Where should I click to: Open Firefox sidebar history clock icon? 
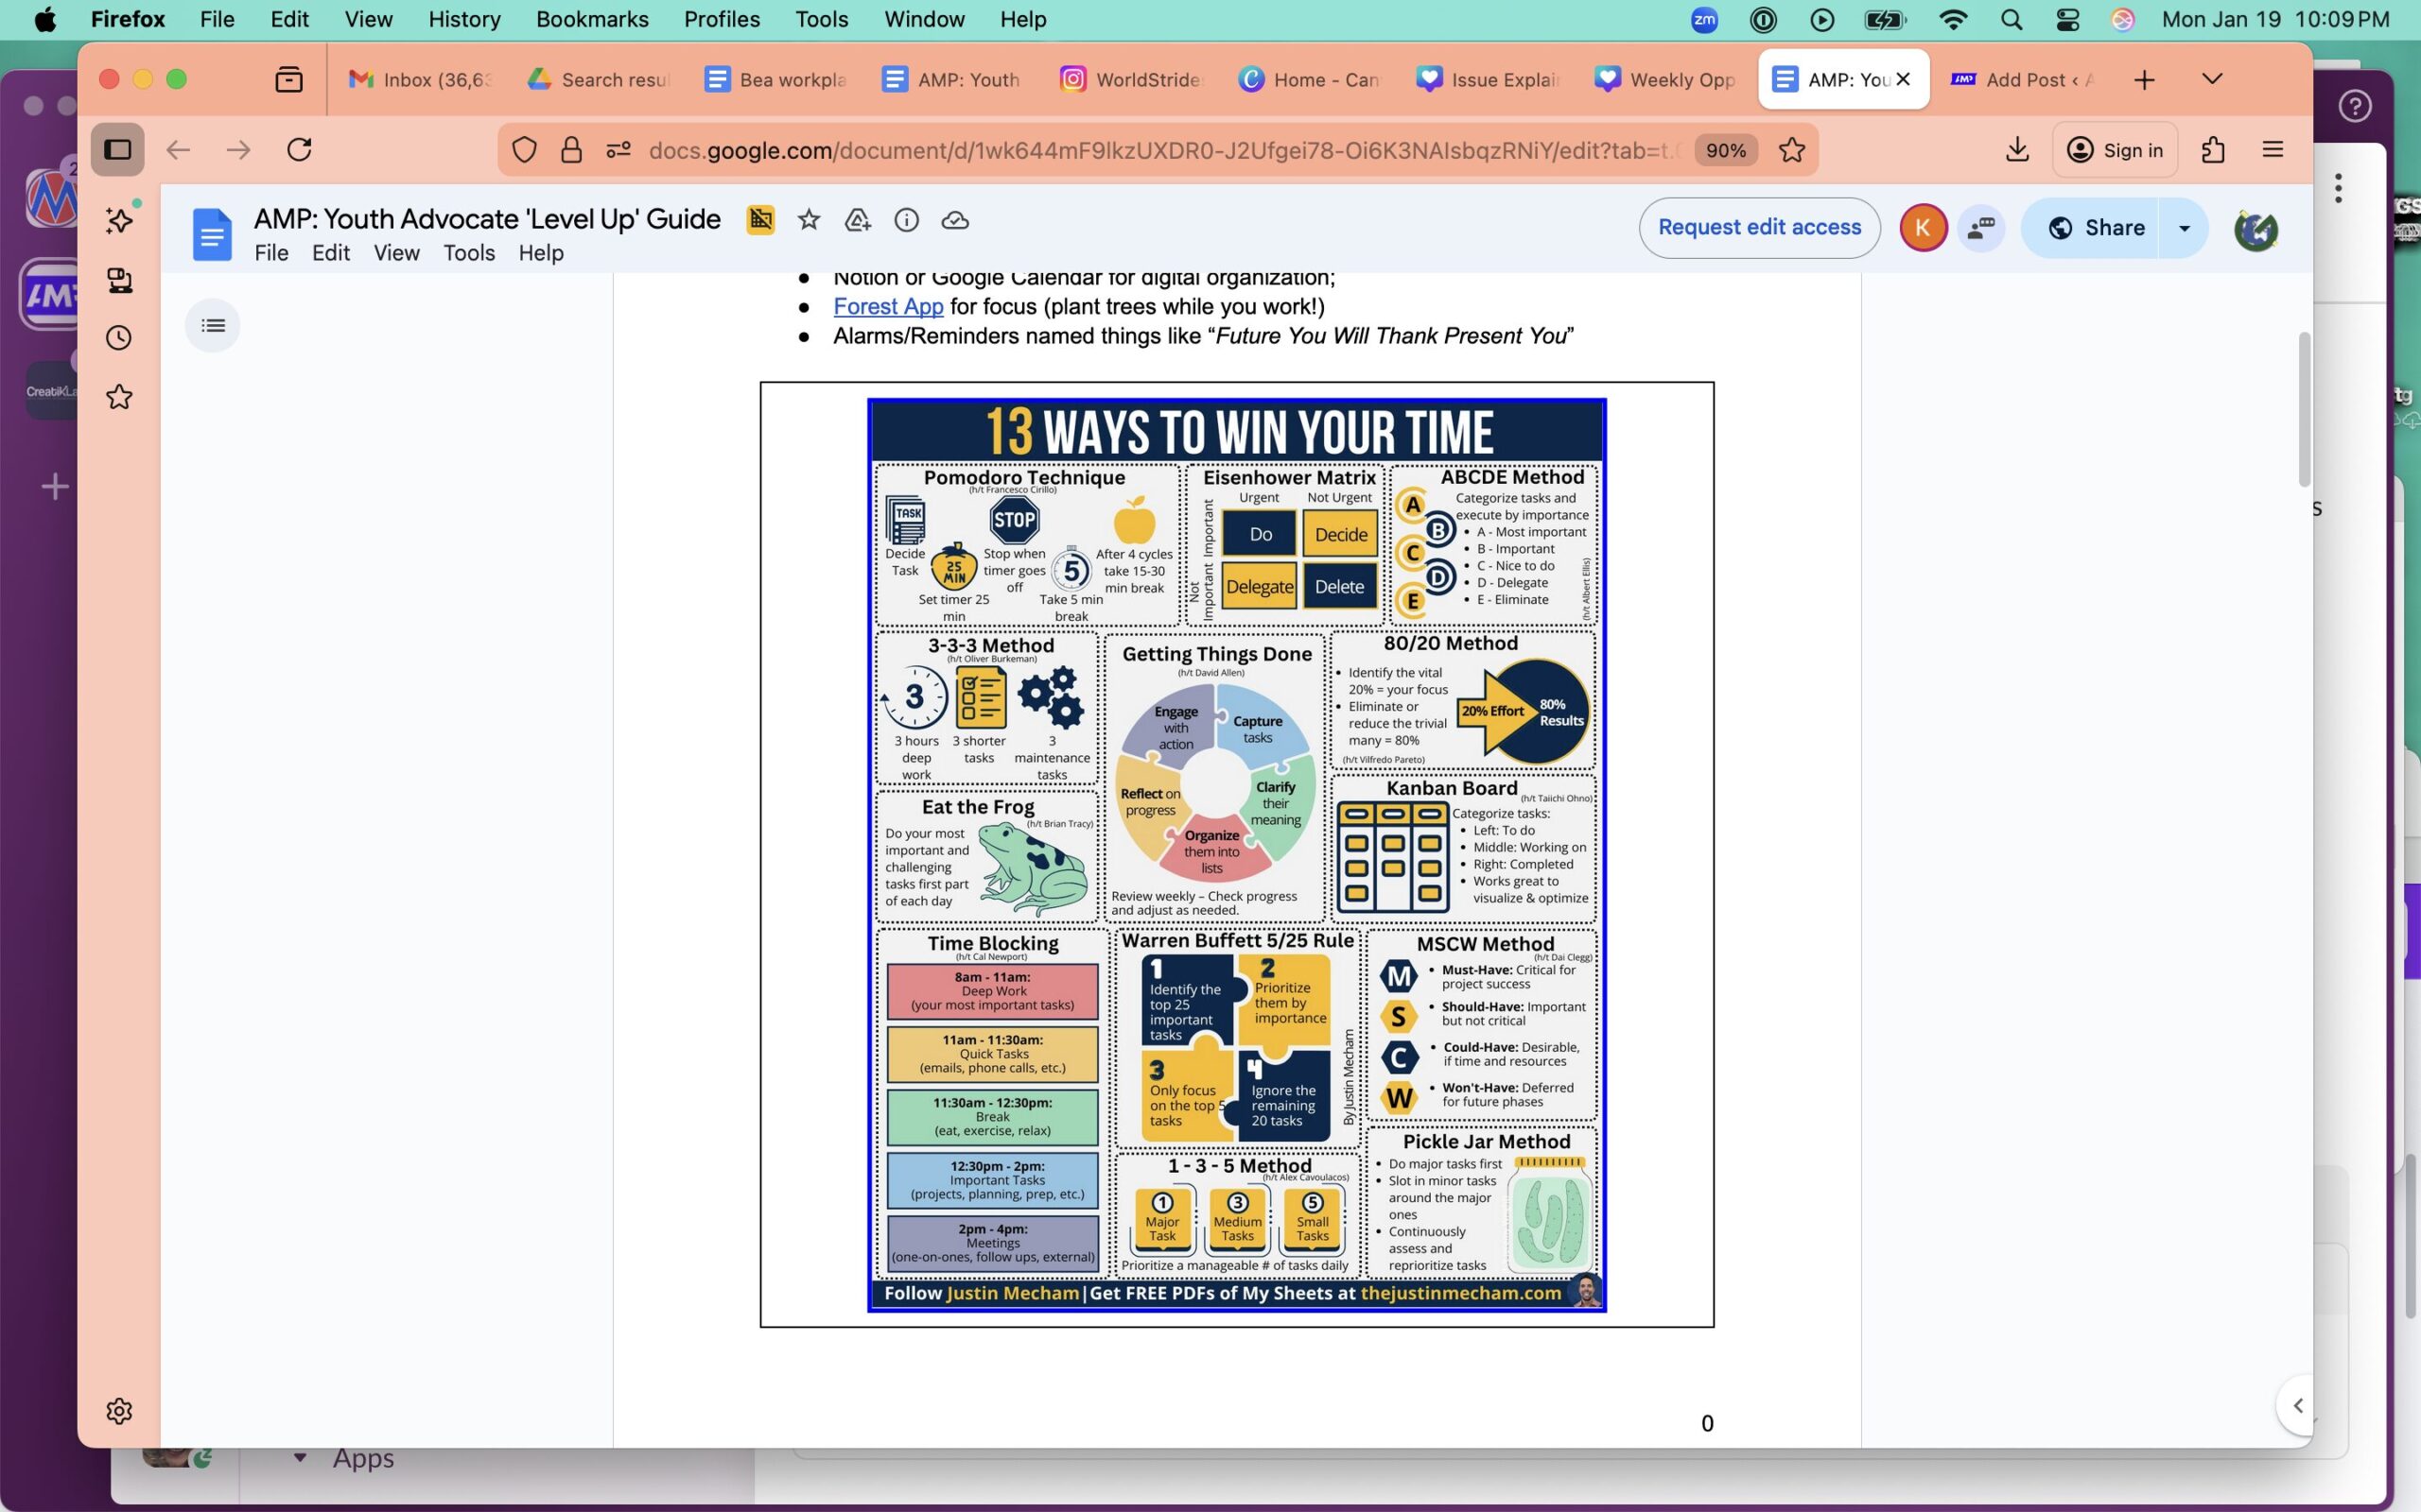[x=119, y=338]
